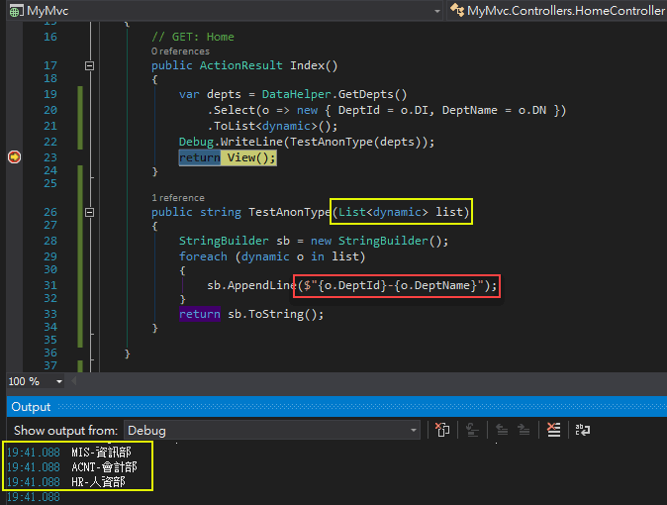Open the zoom level 100 % dropdown
667x505 pixels.
tap(59, 381)
